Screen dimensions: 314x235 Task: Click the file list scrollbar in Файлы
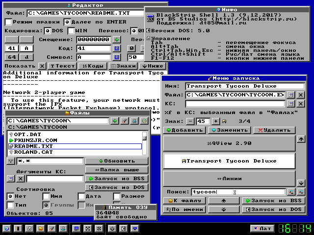point(145,142)
